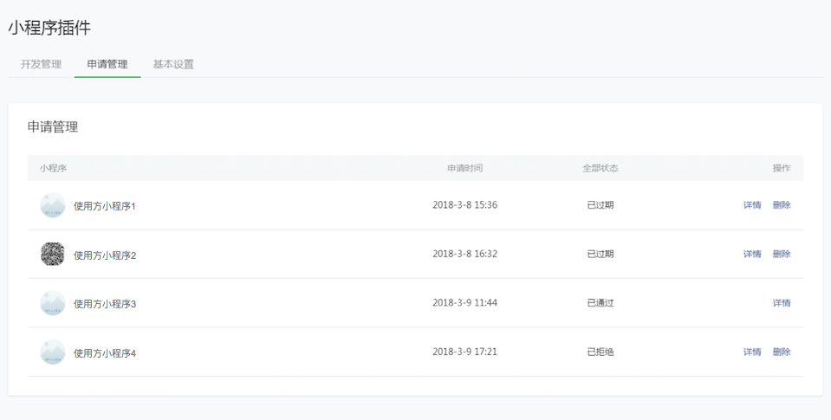Select the 申请管理 tab
Viewport: 831px width, 420px height.
click(x=107, y=64)
